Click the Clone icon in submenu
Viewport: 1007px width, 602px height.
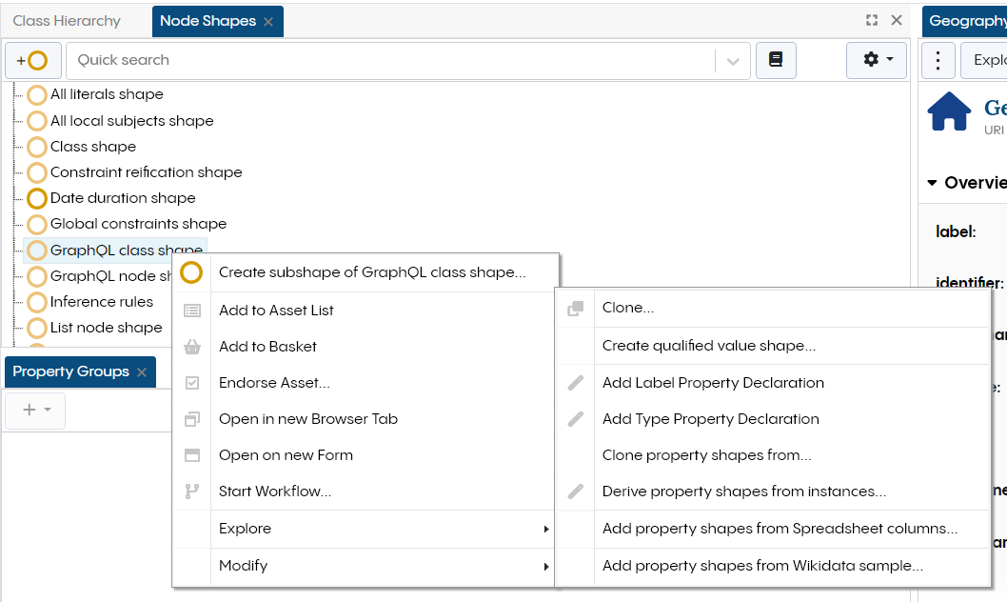pos(576,309)
